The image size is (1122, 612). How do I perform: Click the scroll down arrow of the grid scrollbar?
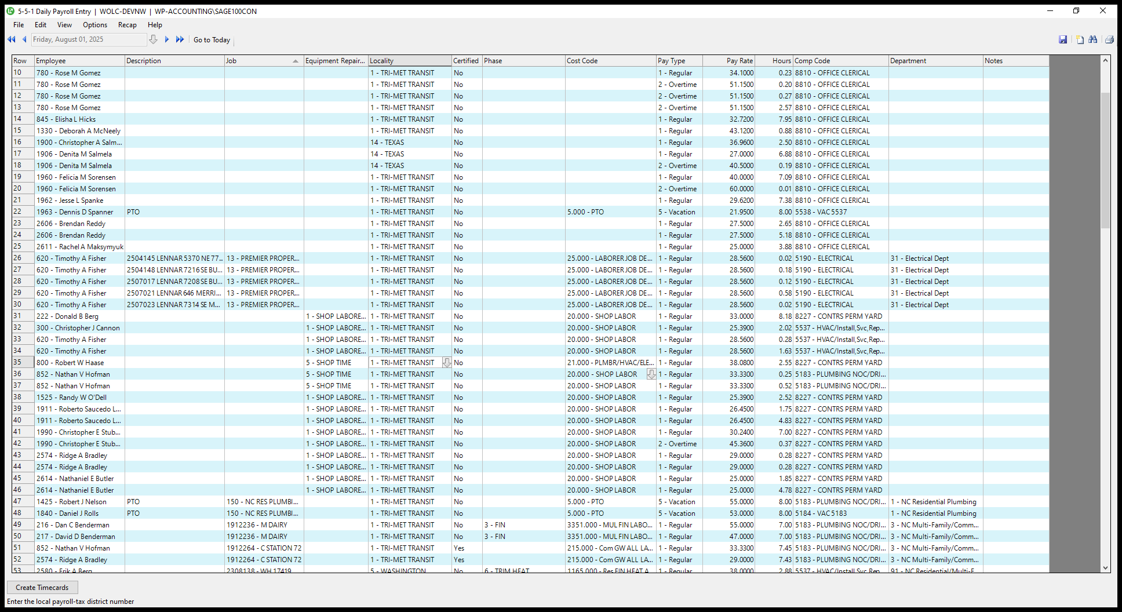1105,568
